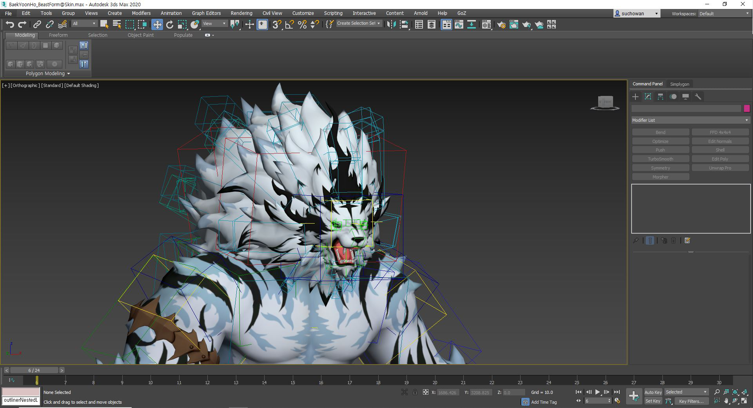Image resolution: width=753 pixels, height=408 pixels.
Task: Activate the Bind to Space Warp tool
Action: point(62,25)
